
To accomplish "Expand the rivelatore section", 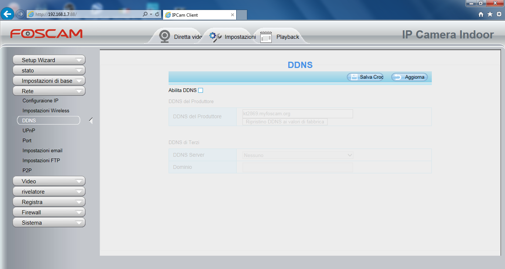I will pos(49,191).
